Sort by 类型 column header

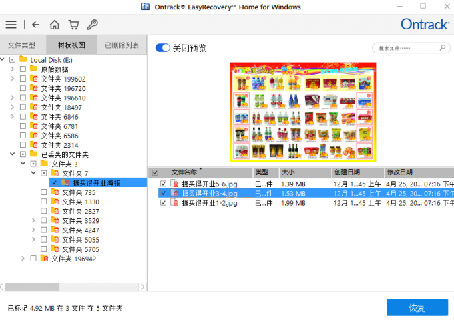click(266, 172)
